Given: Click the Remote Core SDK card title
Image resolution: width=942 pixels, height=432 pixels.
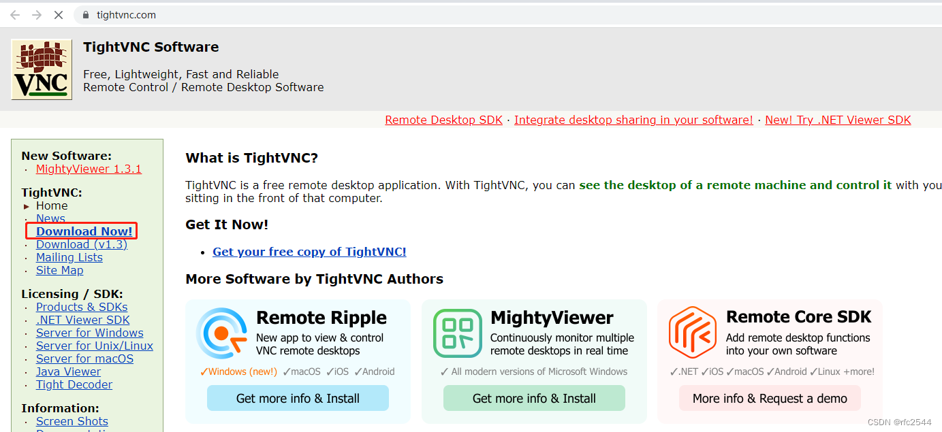Looking at the screenshot, I should tap(799, 317).
